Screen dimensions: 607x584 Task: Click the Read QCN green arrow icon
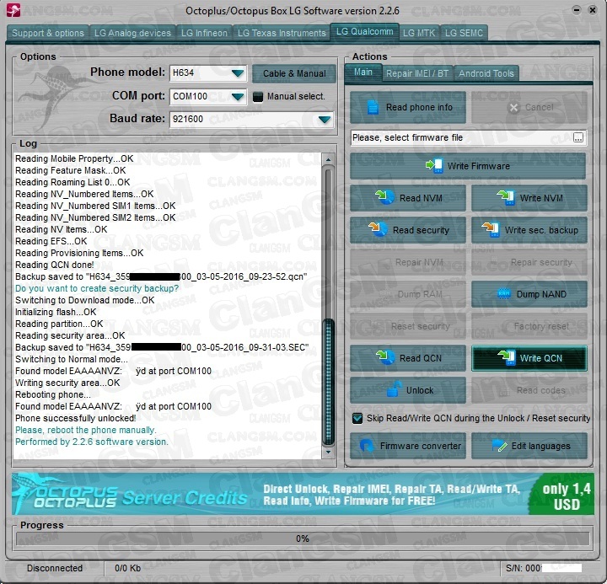pos(385,357)
